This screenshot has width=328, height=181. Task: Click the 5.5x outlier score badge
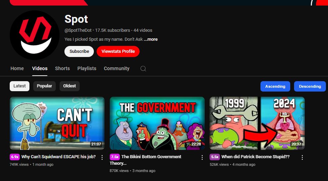(x=215, y=157)
